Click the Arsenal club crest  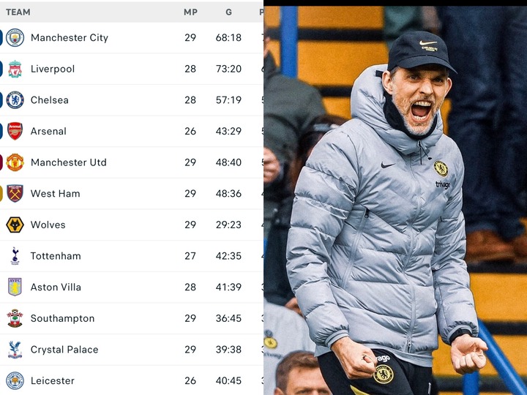tap(15, 131)
